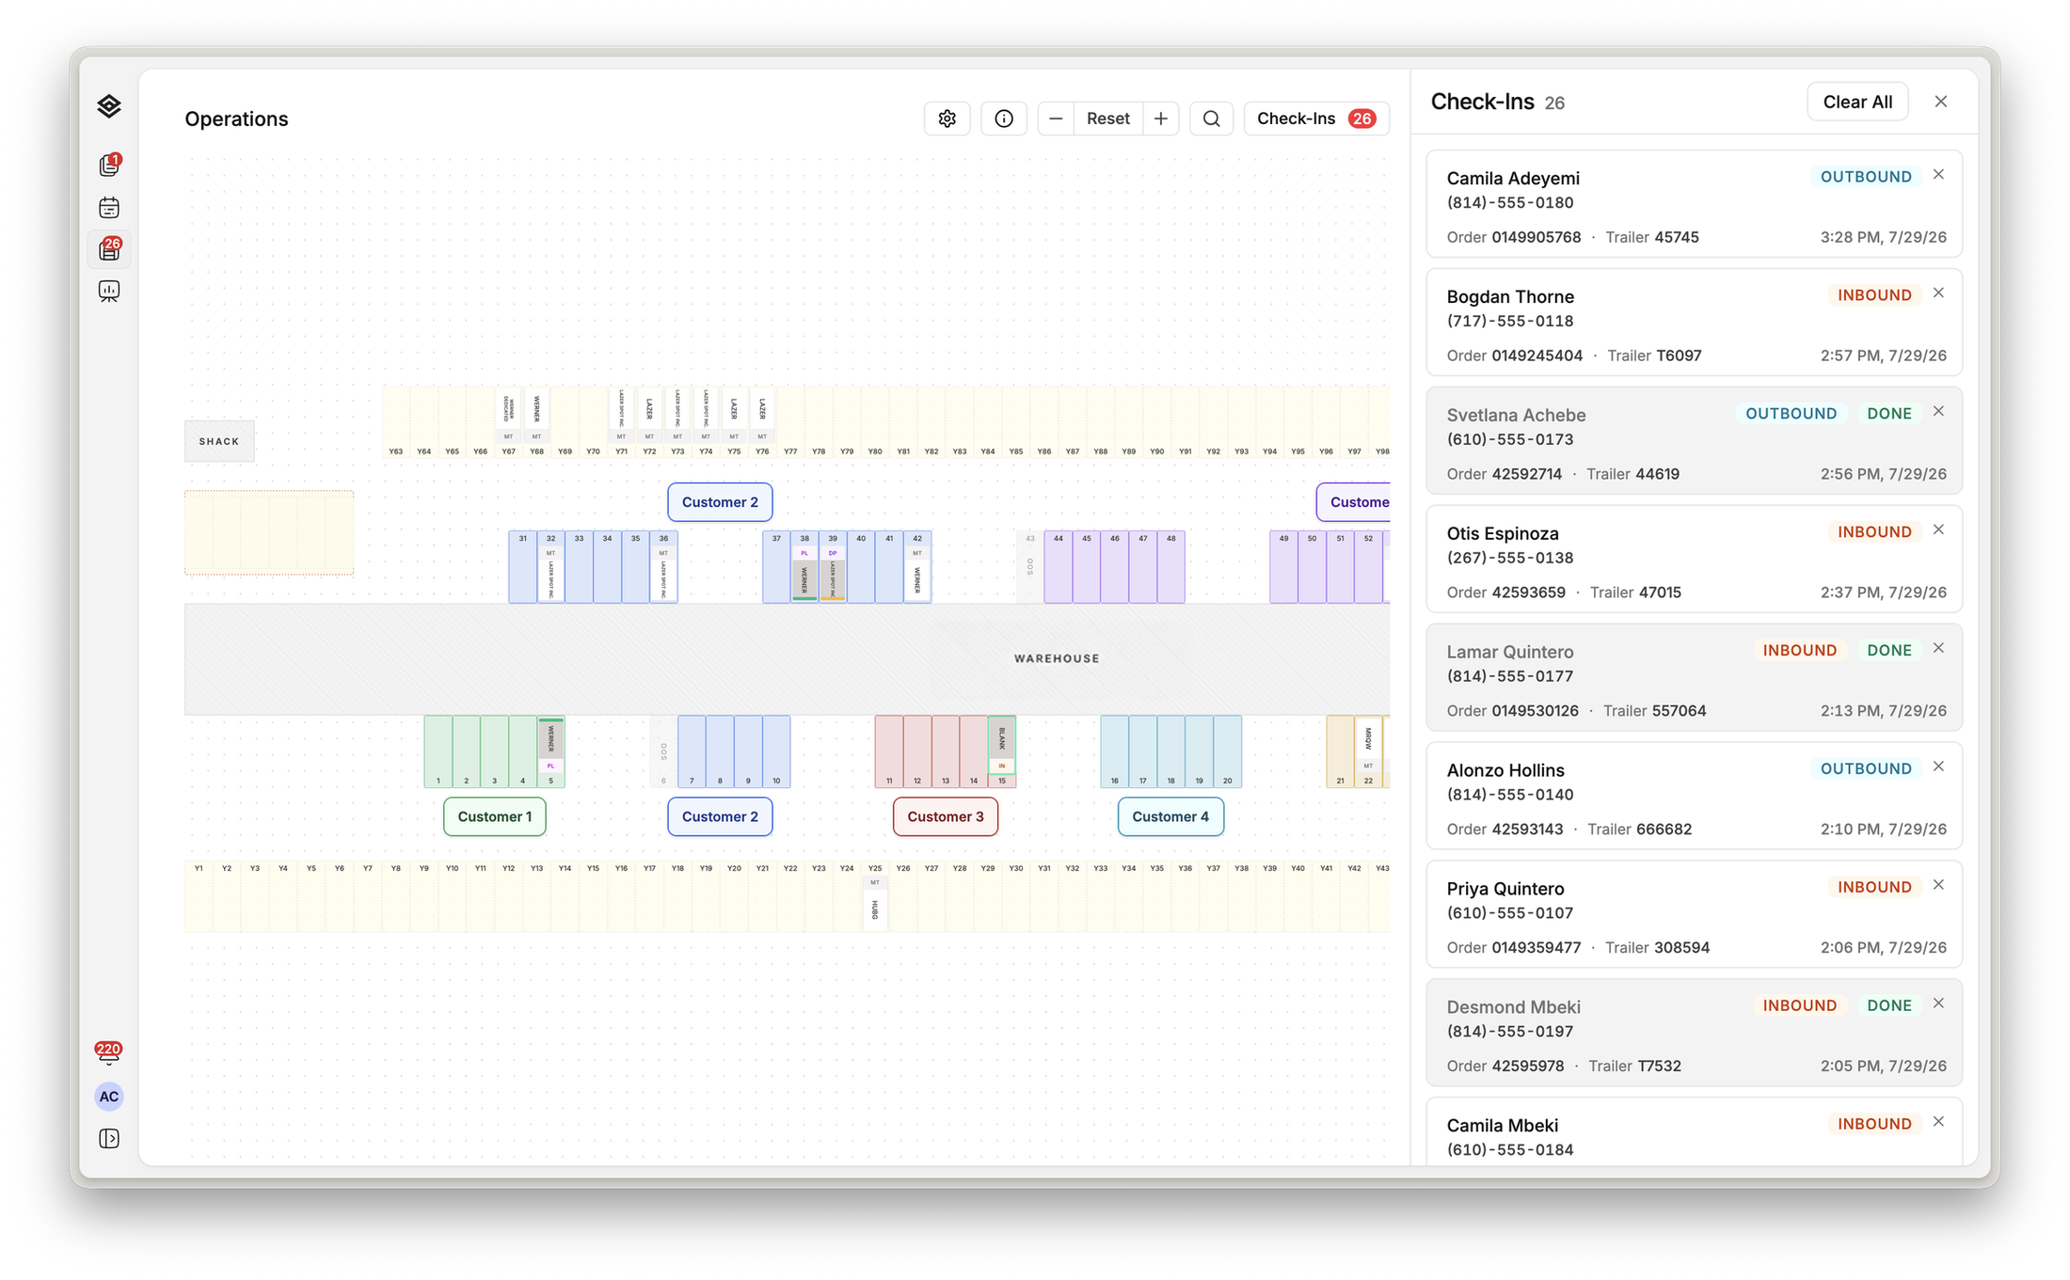Select Customer 2 label above docks 31-42
2070x1280 pixels.
pyautogui.click(x=720, y=502)
